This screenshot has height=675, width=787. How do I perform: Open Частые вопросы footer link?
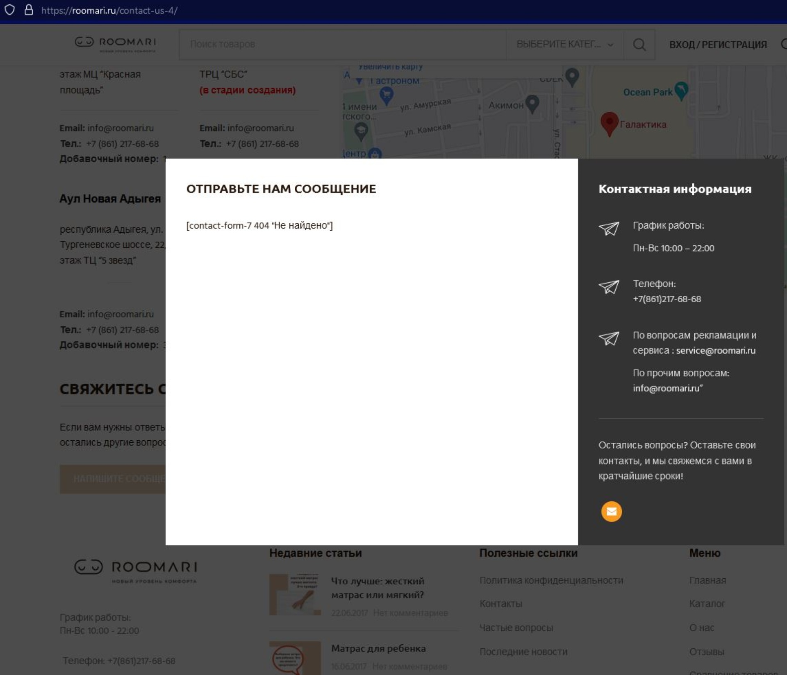[516, 627]
